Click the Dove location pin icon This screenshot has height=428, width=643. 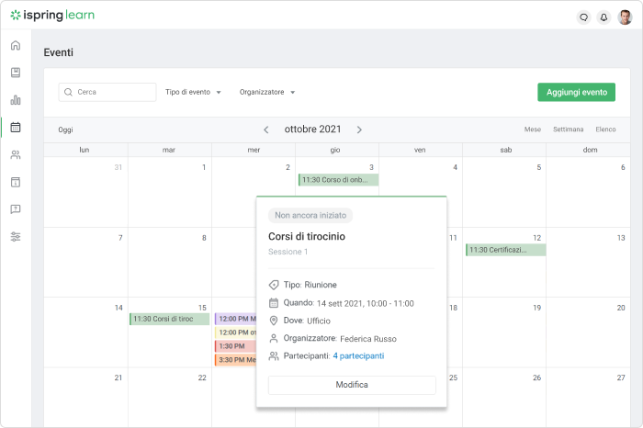(x=274, y=321)
